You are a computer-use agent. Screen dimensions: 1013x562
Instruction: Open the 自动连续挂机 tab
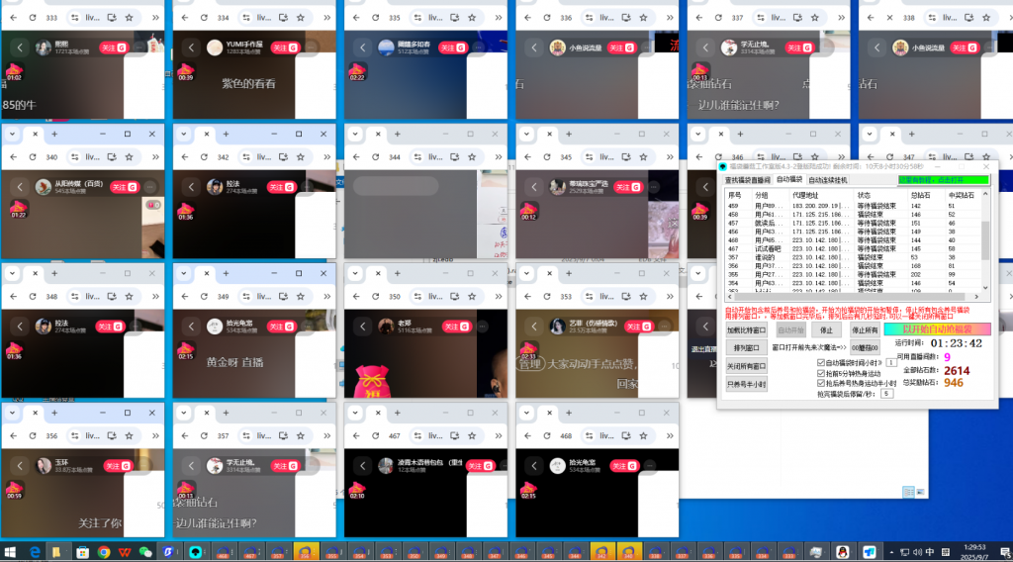click(x=828, y=180)
